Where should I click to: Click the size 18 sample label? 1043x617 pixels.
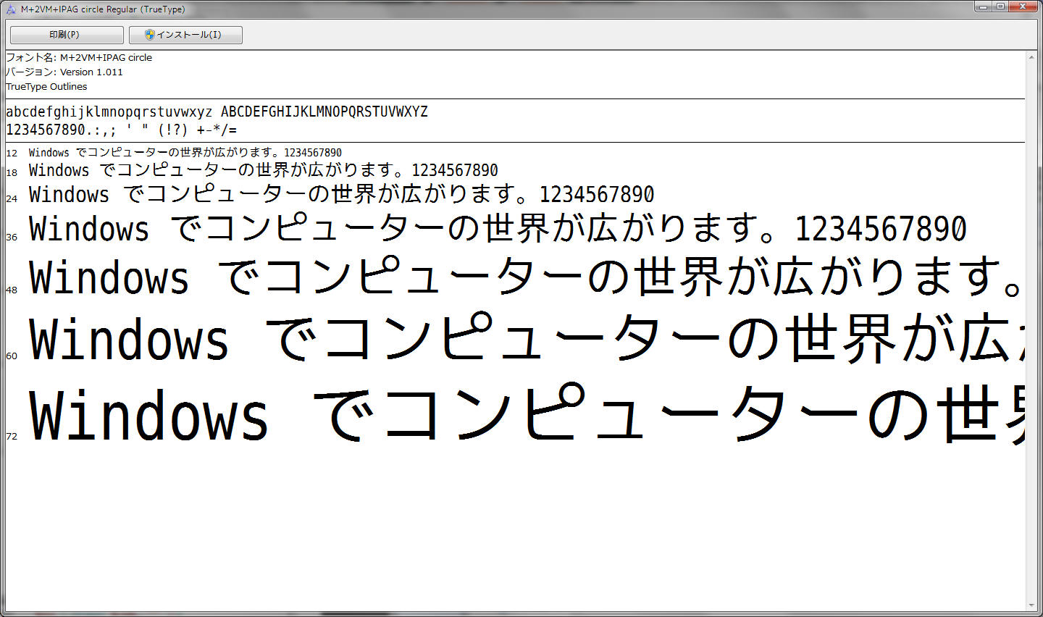12,172
